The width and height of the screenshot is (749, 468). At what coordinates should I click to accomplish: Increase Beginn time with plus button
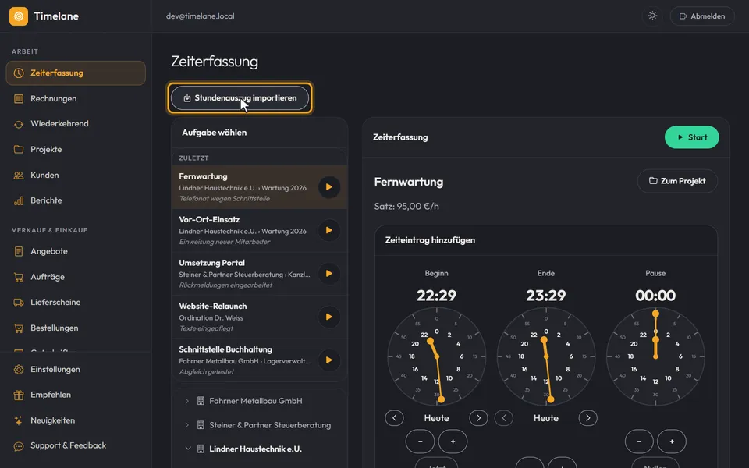coord(453,441)
